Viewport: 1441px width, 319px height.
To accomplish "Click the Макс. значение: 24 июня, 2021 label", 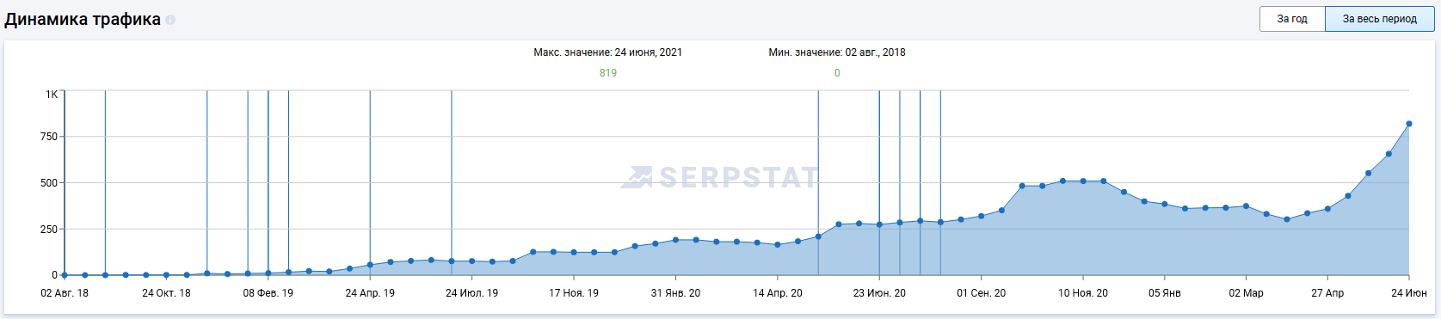I will (x=608, y=52).
